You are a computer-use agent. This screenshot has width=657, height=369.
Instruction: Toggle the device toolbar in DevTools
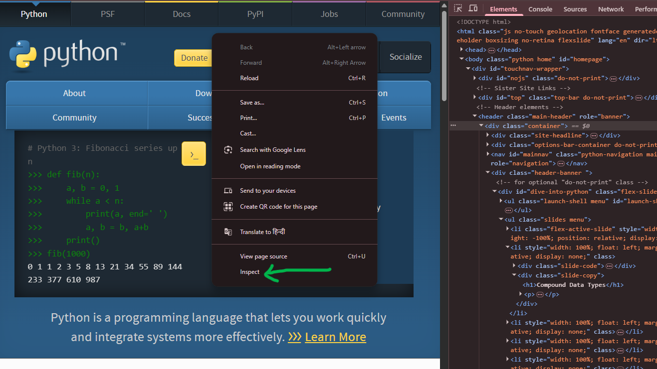(472, 8)
